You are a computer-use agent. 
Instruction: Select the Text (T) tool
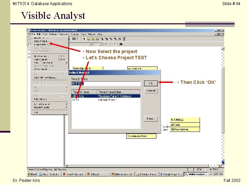pyautogui.click(x=124, y=39)
